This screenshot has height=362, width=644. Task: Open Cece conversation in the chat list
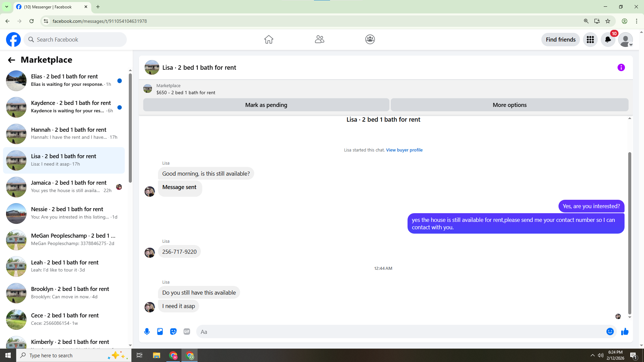[x=64, y=319]
